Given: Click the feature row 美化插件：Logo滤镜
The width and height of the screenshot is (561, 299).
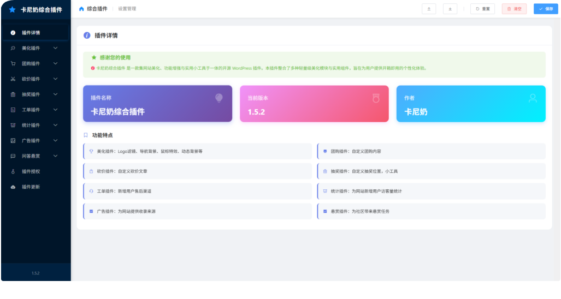Looking at the screenshot, I should [198, 151].
